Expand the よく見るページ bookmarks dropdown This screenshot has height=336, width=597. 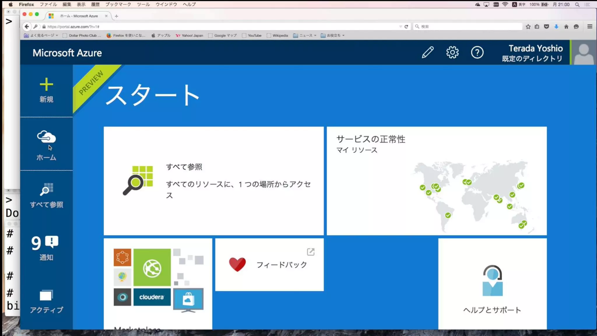point(41,35)
